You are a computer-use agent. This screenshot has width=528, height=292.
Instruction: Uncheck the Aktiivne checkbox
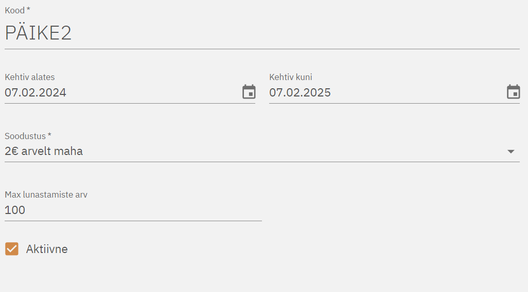coord(12,249)
